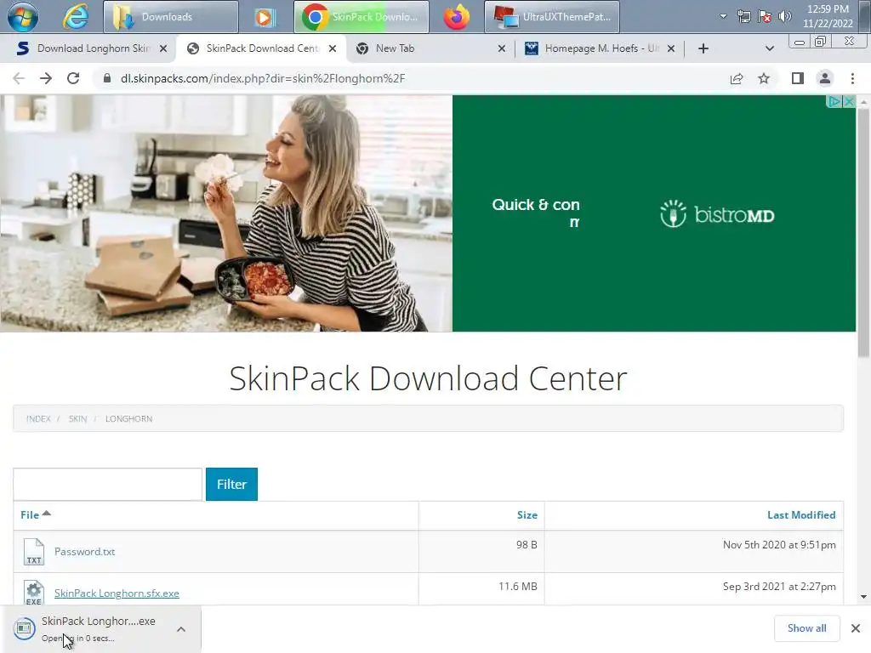Screen dimensions: 871x653
Task: Open the media player taskbar icon
Action: [x=265, y=17]
